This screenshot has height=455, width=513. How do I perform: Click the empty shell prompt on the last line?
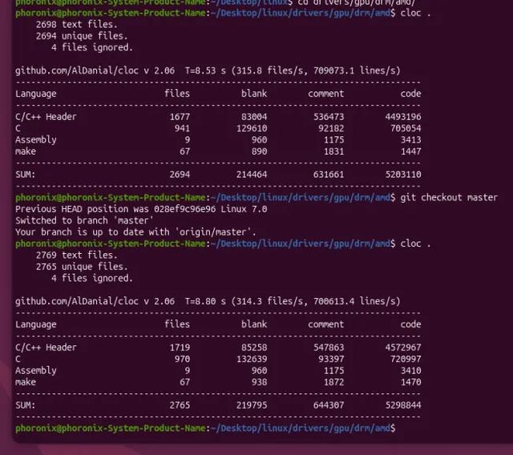coord(205,429)
